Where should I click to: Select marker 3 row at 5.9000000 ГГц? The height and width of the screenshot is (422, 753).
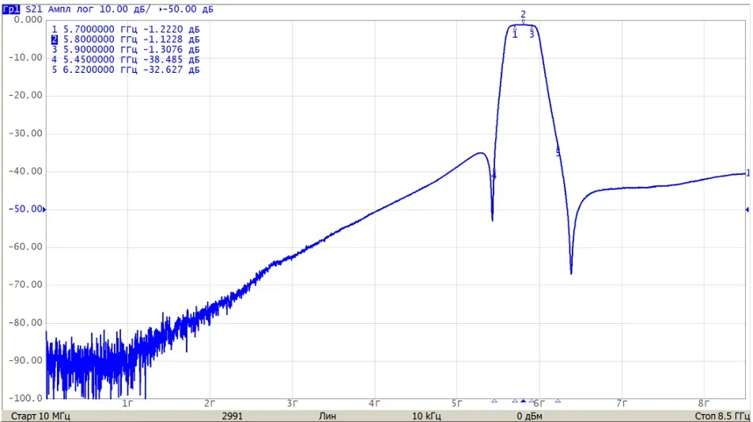125,50
